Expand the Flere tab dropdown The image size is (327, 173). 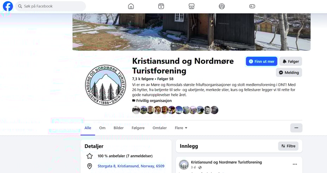[181, 128]
